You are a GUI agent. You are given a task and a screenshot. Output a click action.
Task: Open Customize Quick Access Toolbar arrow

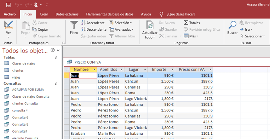pos(47,5)
